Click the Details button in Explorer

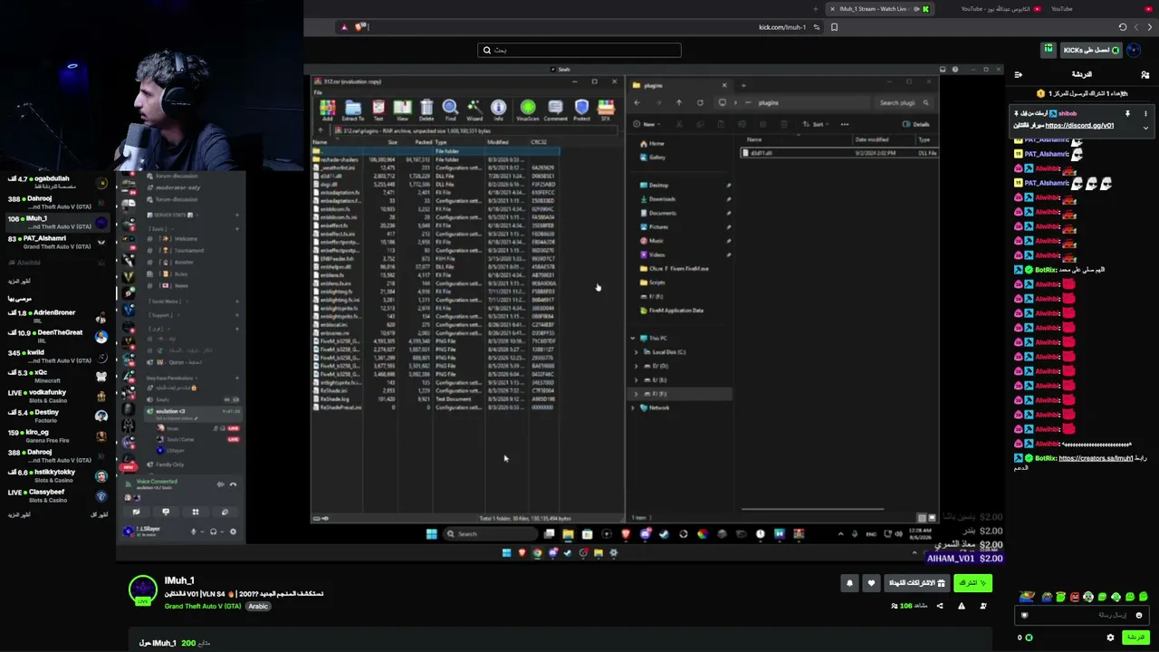click(916, 124)
